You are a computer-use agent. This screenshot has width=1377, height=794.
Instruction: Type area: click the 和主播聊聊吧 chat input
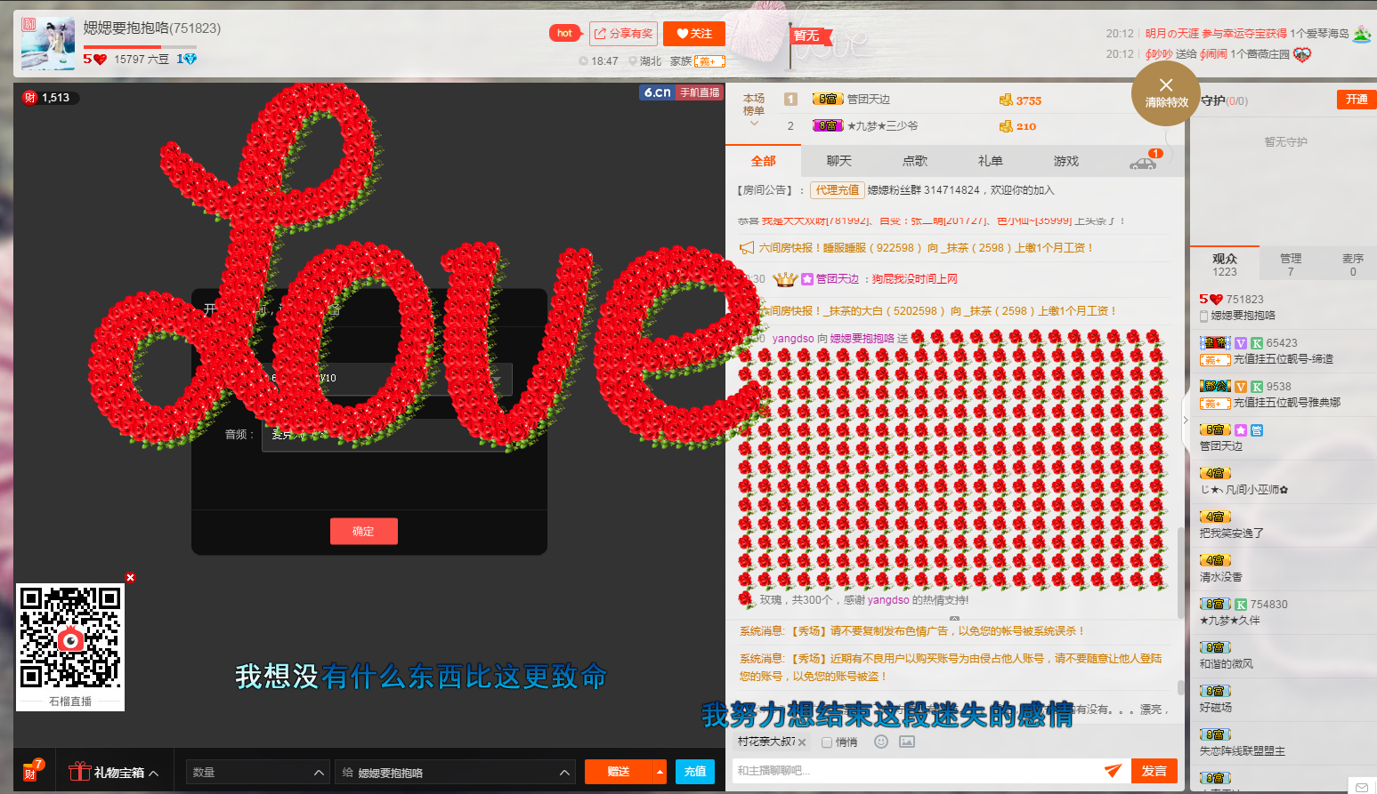(x=917, y=771)
